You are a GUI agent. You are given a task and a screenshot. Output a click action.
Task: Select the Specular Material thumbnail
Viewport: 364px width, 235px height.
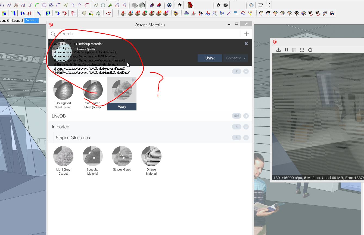pyautogui.click(x=92, y=156)
